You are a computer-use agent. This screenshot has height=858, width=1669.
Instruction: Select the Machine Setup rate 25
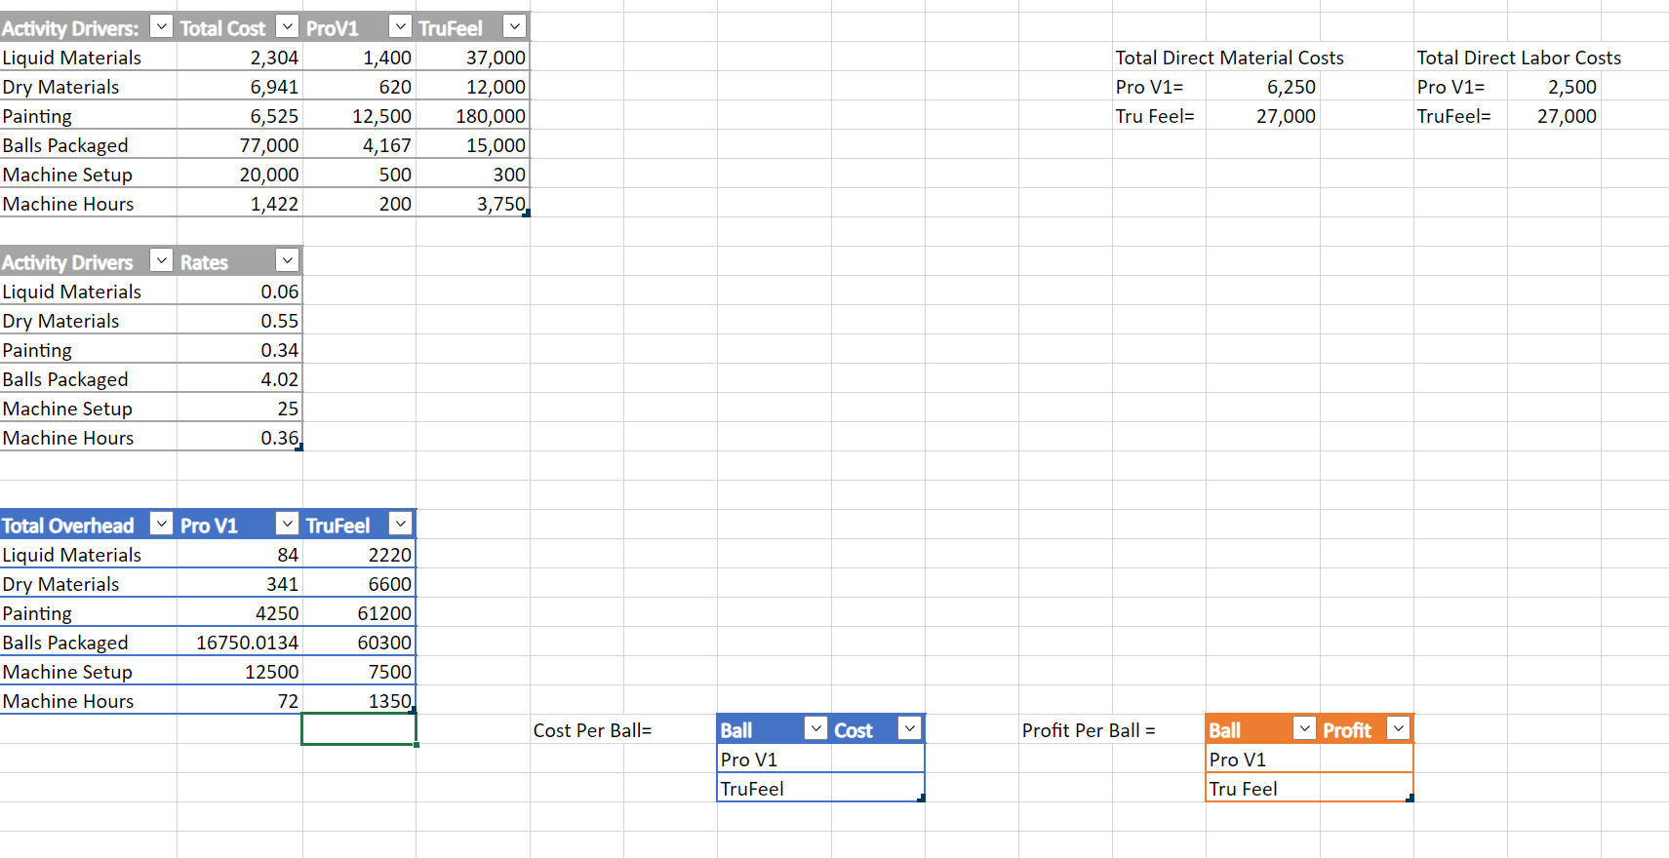click(x=240, y=409)
